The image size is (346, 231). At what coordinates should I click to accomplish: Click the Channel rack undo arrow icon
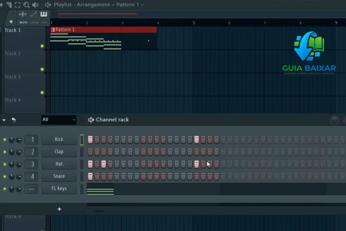coord(14,120)
